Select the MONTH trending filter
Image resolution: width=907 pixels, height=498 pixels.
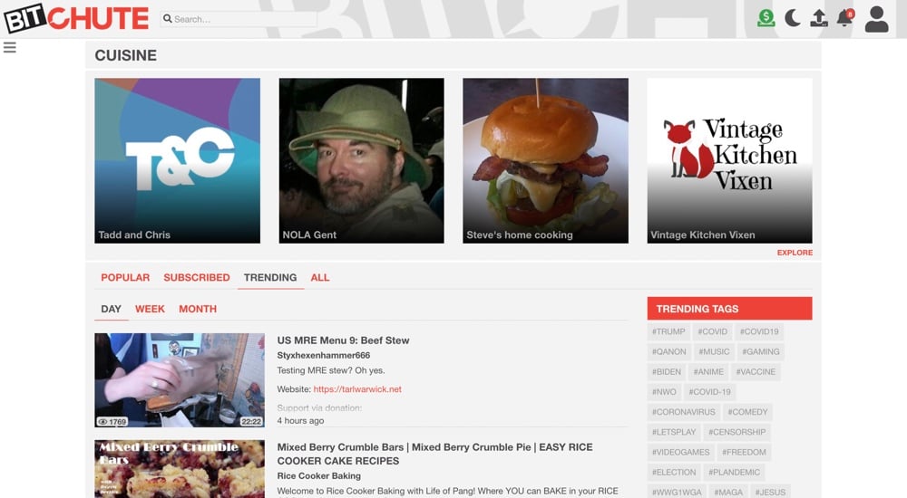click(x=198, y=309)
